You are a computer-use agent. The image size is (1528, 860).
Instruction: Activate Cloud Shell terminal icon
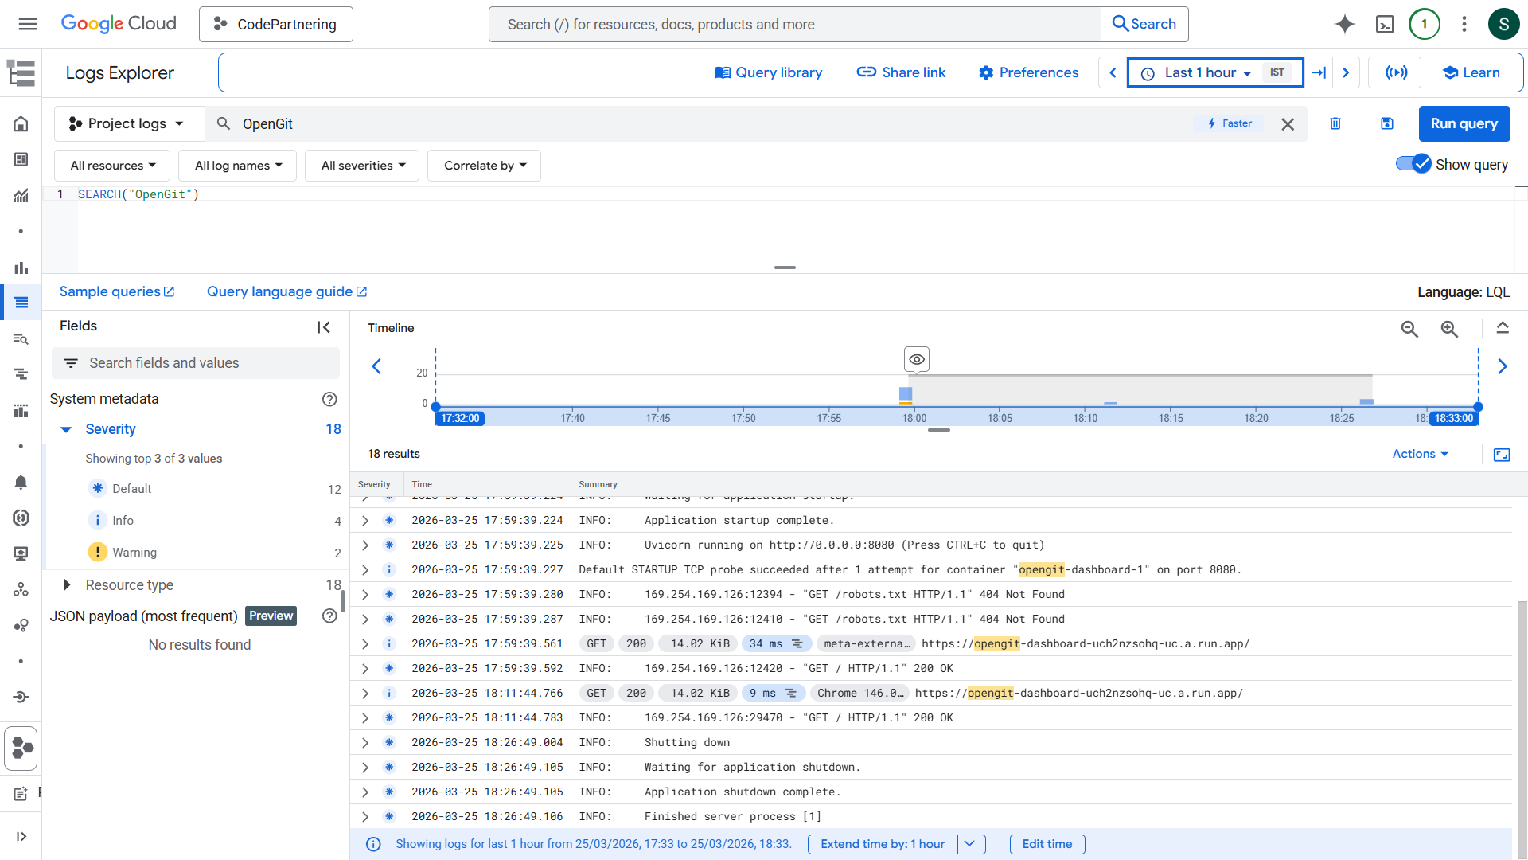1385,24
